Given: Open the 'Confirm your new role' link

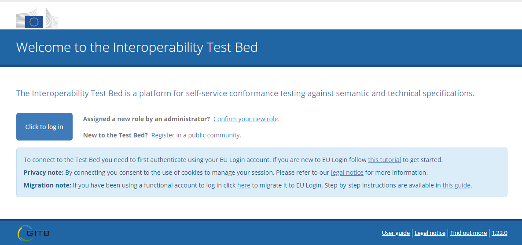Looking at the screenshot, I should pos(246,119).
